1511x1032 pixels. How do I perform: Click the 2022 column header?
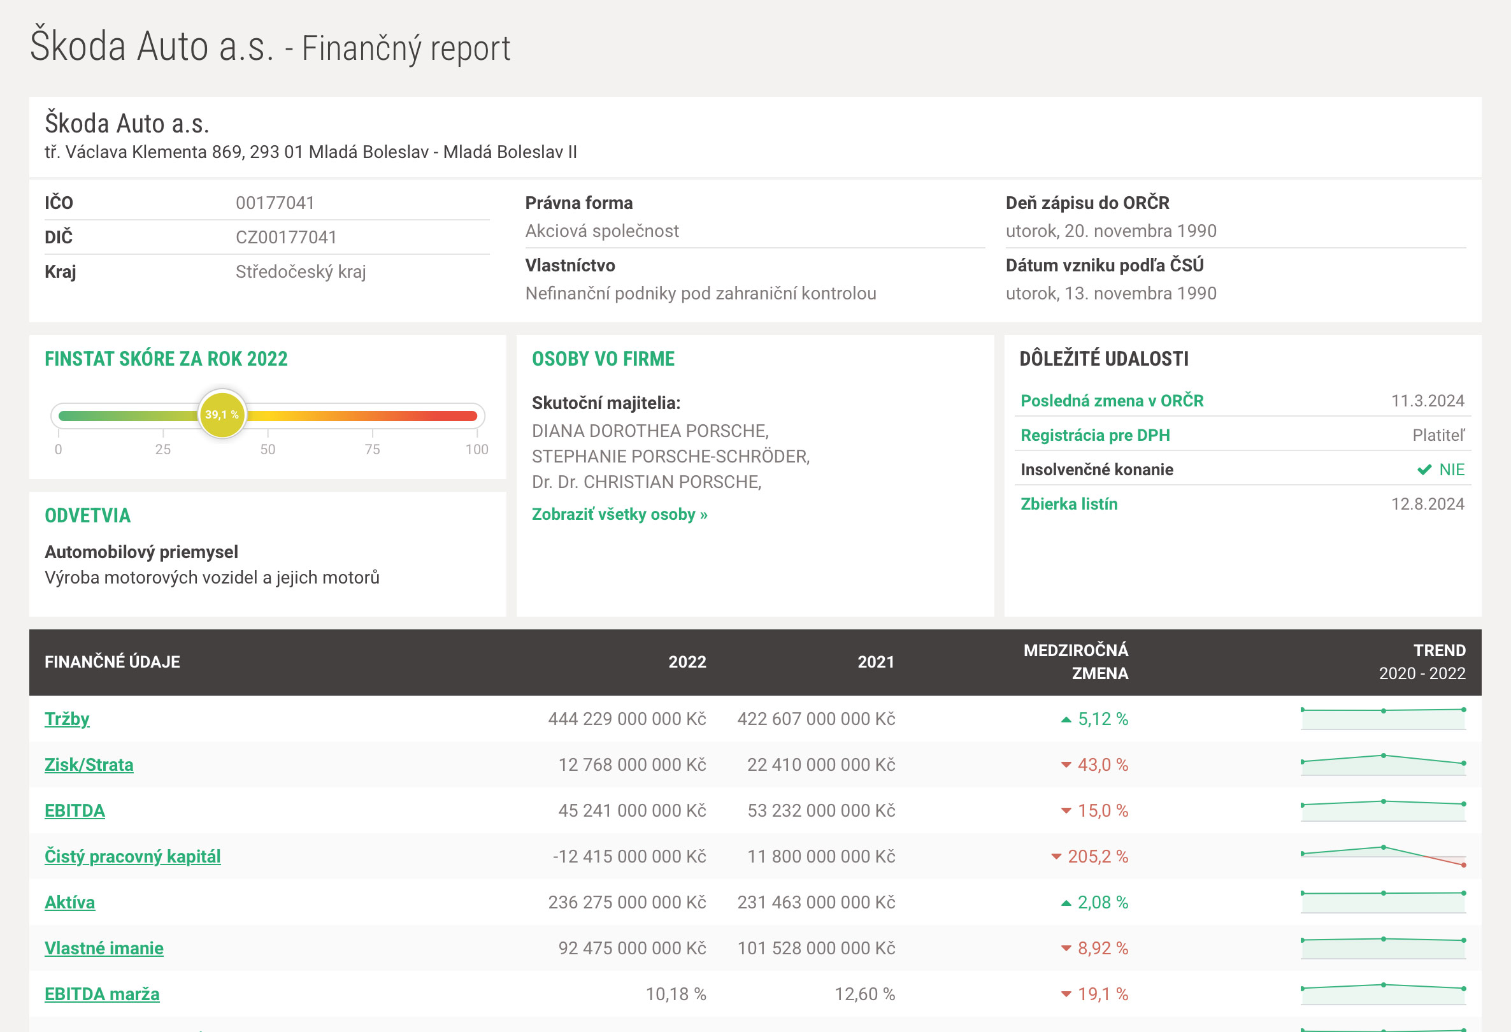(687, 662)
